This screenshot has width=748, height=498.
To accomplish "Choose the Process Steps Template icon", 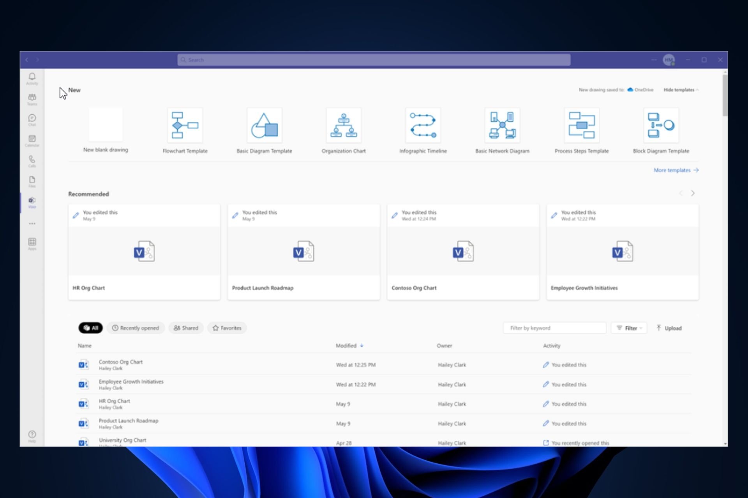I will 582,125.
